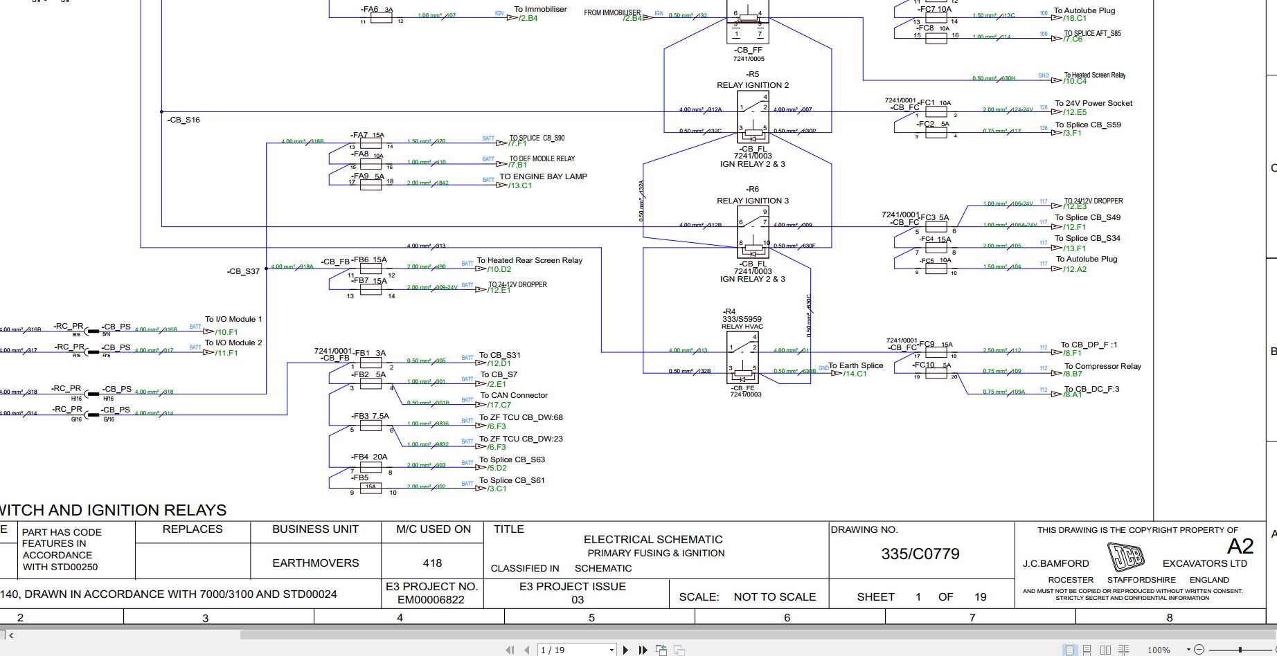Click the fuse label '-FB4 20A'
Viewport: 1277px width, 656px height.
tap(368, 457)
